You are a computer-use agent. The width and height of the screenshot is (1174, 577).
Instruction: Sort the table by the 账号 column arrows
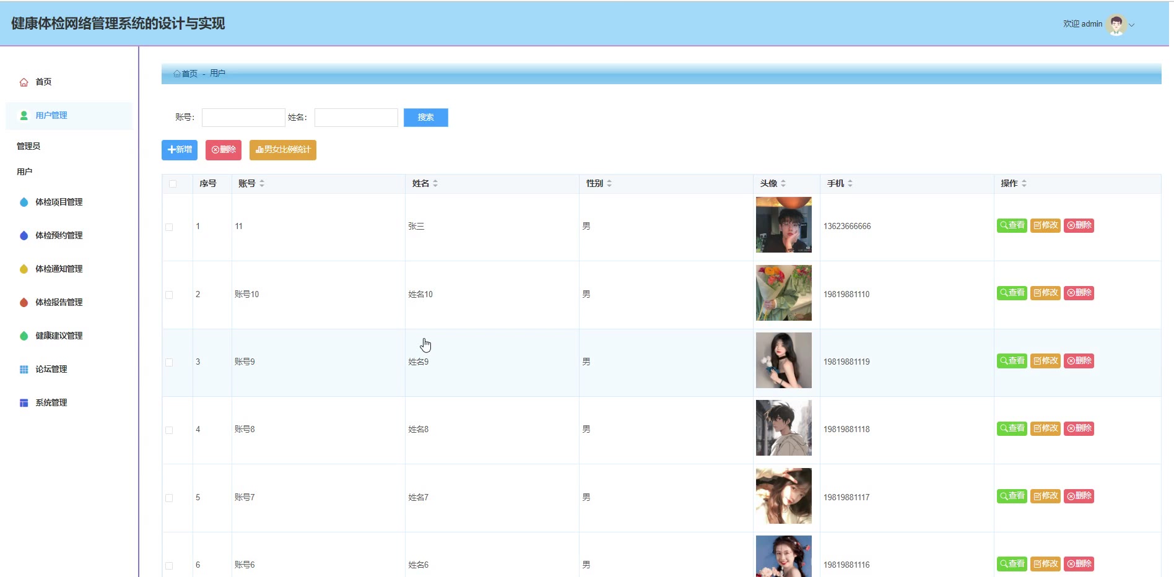click(262, 184)
